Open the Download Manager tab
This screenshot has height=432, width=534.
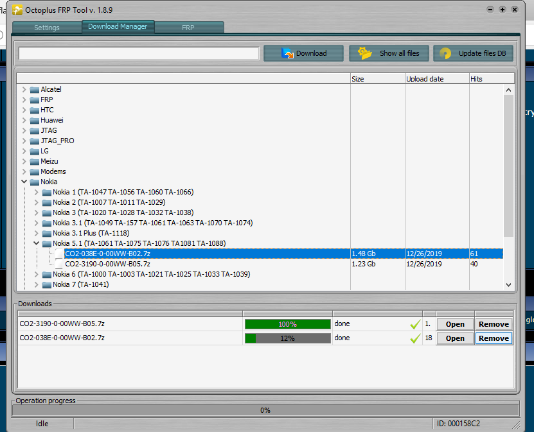click(x=118, y=26)
